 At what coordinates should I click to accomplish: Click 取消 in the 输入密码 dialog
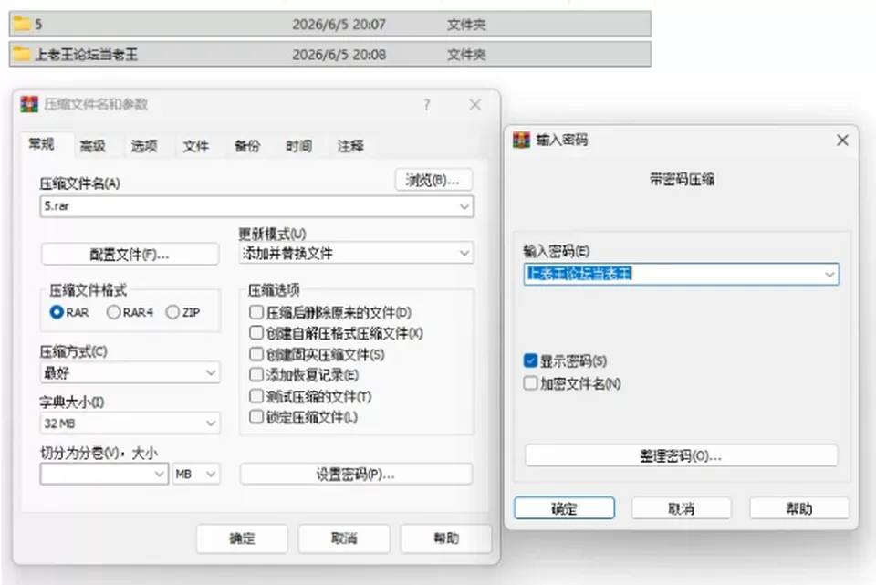pos(682,508)
